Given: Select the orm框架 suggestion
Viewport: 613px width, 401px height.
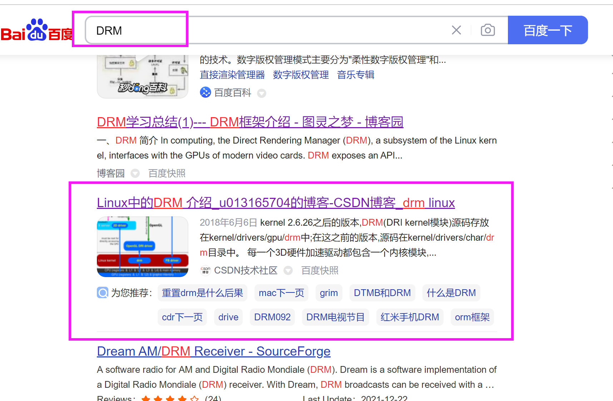Looking at the screenshot, I should pos(472,317).
